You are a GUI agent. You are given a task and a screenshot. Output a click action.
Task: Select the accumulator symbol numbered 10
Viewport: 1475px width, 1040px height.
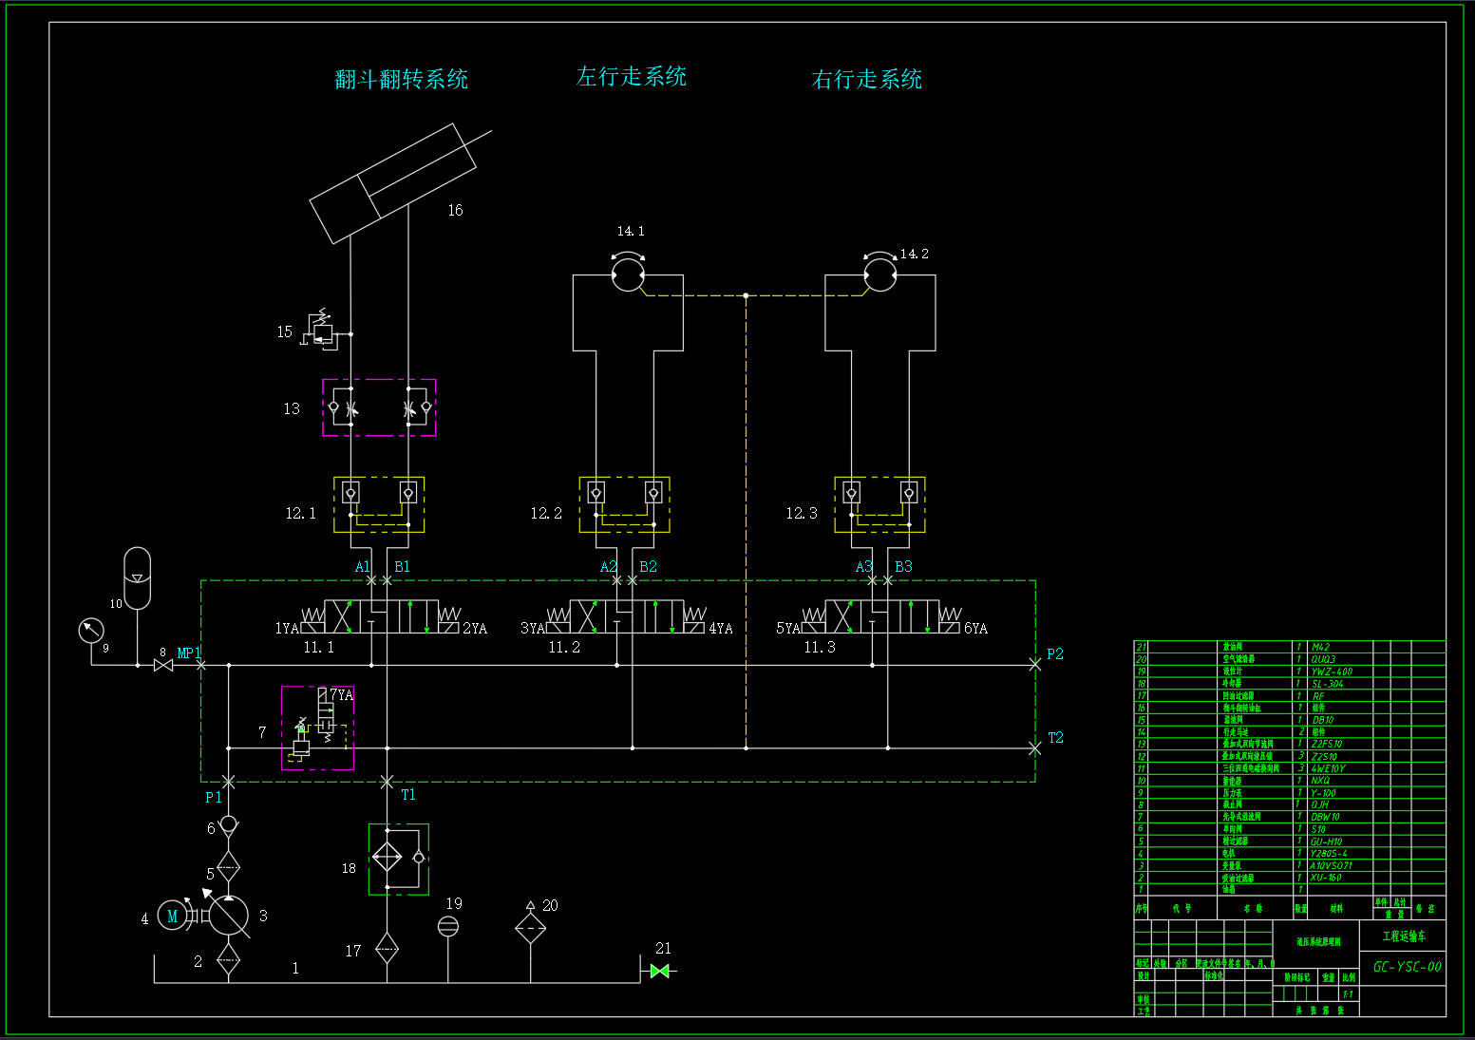click(x=136, y=579)
